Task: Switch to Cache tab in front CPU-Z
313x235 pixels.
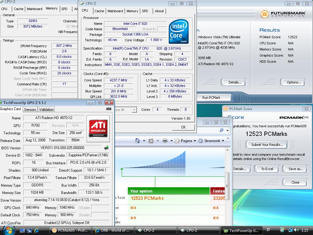Action: tap(99, 11)
